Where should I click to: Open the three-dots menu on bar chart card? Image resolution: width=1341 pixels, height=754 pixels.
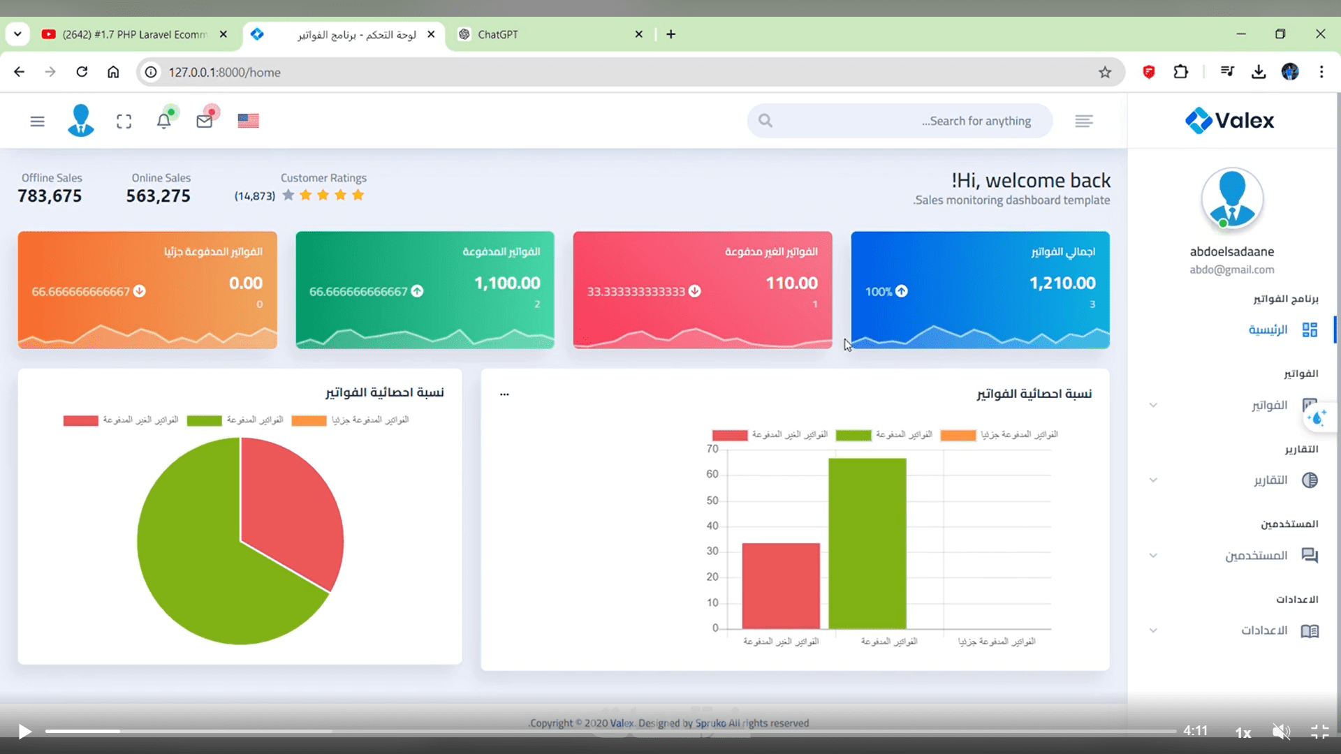point(504,394)
